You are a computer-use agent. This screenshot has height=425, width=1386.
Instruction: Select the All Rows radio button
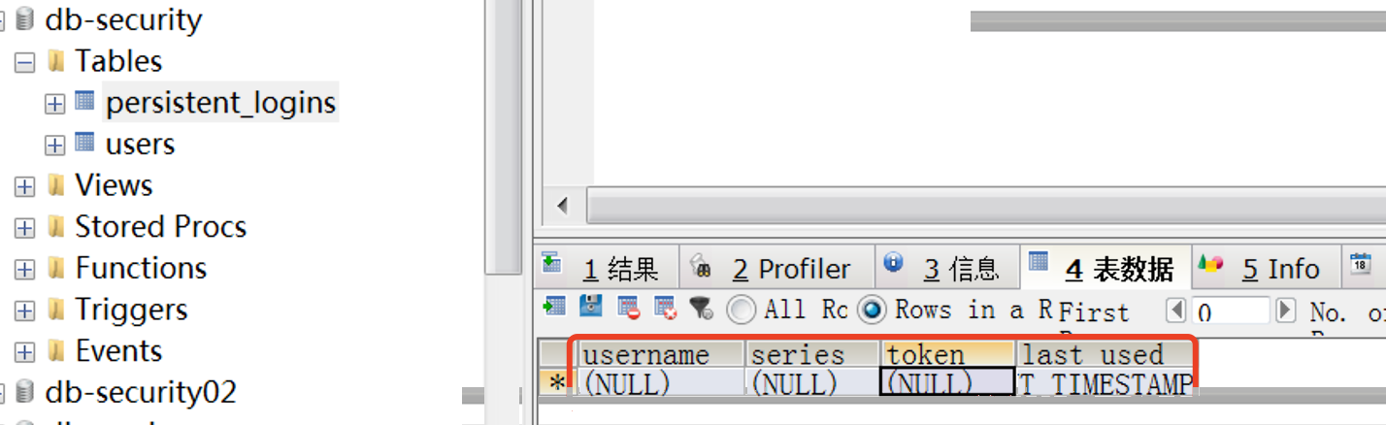point(742,310)
